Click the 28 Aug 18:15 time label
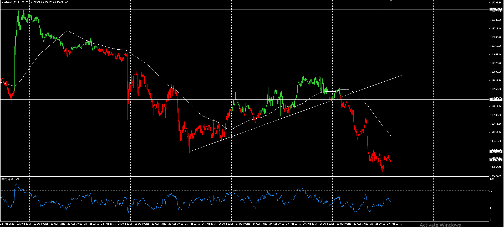Screen dimensions: 504x227 tap(327, 224)
